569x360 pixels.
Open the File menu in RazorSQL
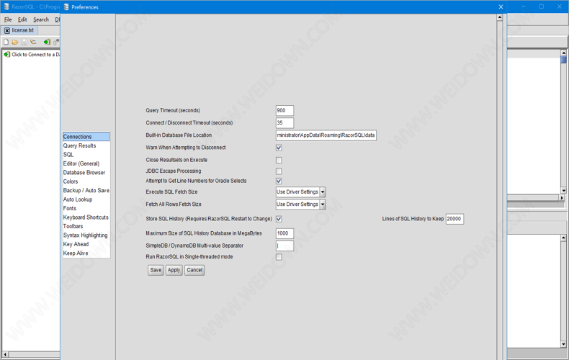point(8,19)
